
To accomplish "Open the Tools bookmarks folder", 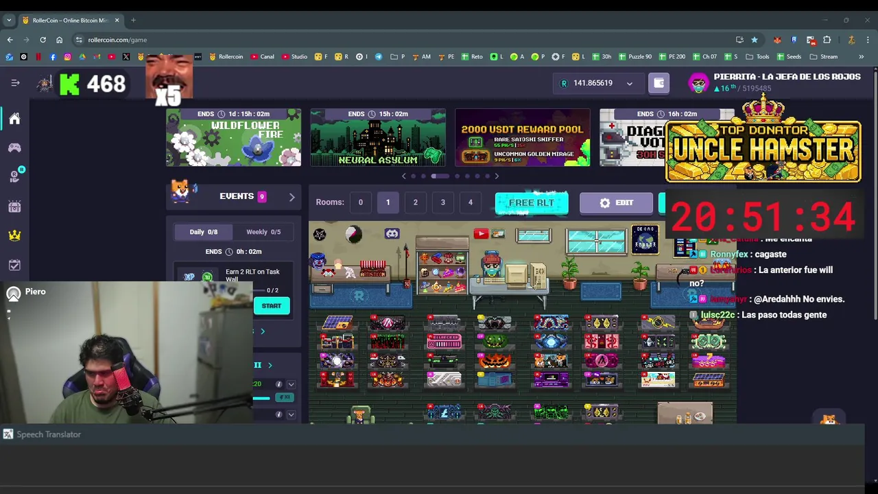I will (757, 56).
